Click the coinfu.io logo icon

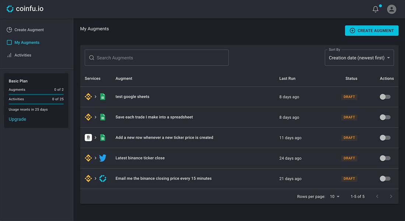(10, 9)
